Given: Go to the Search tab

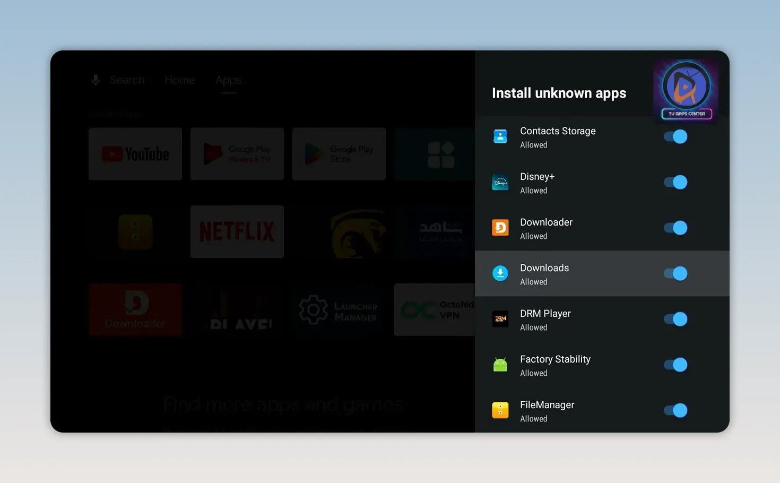Looking at the screenshot, I should [127, 80].
